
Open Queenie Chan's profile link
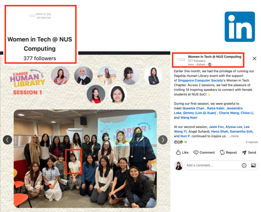[x=193, y=108]
